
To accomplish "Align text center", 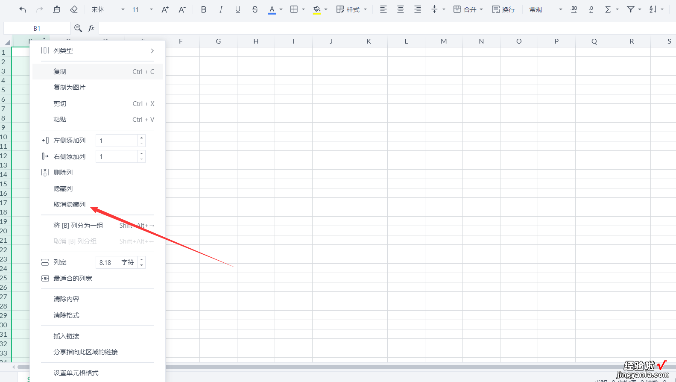I will pyautogui.click(x=401, y=9).
